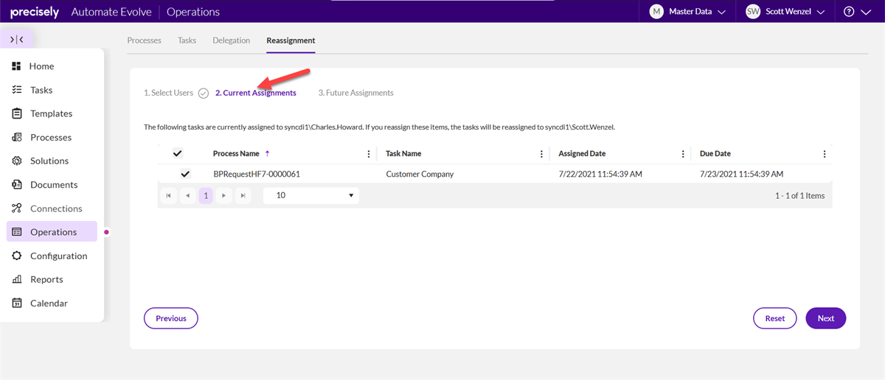Click the Reset button
885x380 pixels.
(775, 318)
